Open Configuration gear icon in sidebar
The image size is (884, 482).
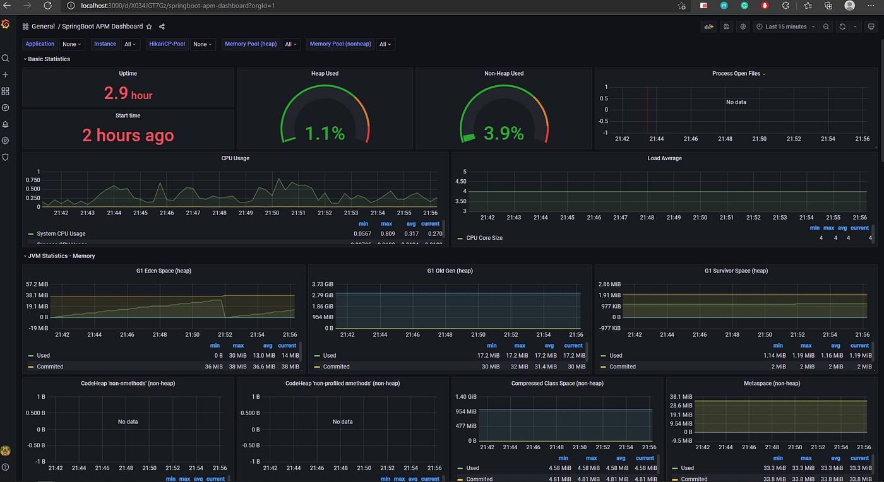[5, 140]
